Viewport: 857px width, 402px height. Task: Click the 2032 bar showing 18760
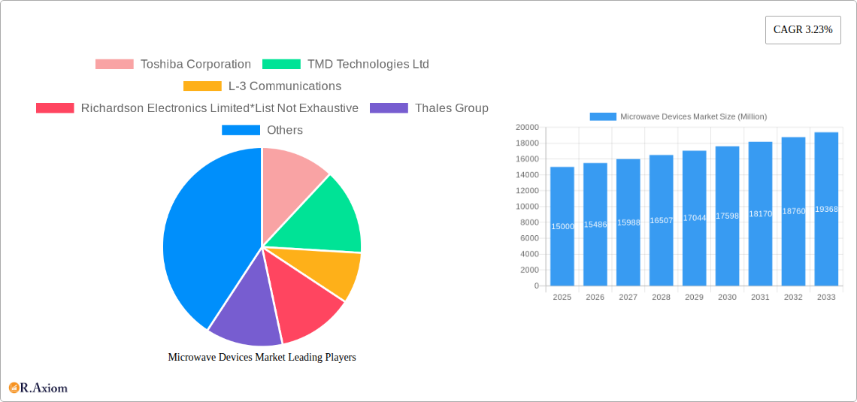pos(794,211)
